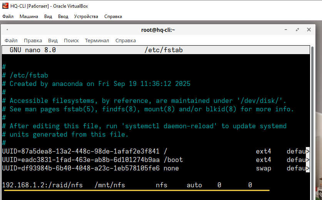Screen dimensions: 322x200
Task: Open the VirtualBox Справка menu
Action: [x=113, y=17]
